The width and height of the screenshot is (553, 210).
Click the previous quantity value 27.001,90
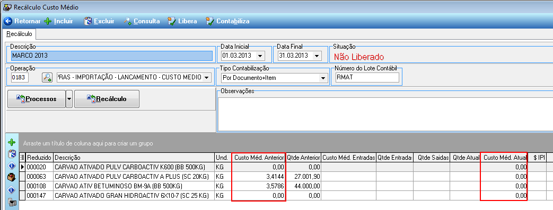tap(303, 176)
